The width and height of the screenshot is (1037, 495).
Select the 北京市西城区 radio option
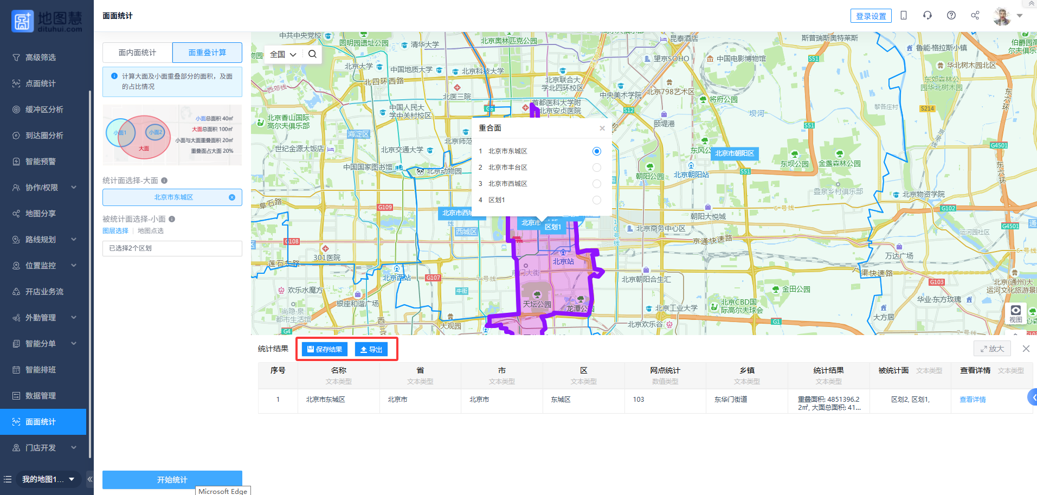[596, 184]
